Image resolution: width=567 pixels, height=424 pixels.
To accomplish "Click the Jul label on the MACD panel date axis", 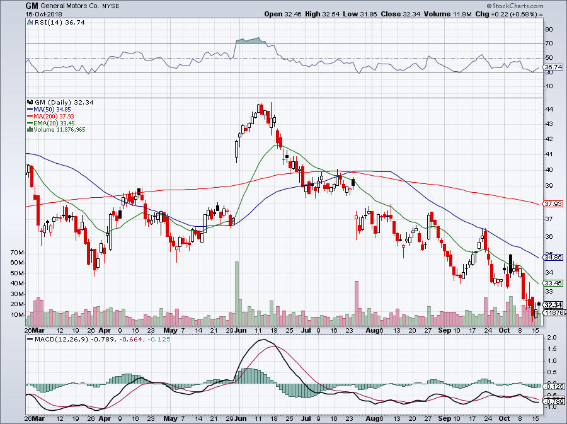I will 306,418.
